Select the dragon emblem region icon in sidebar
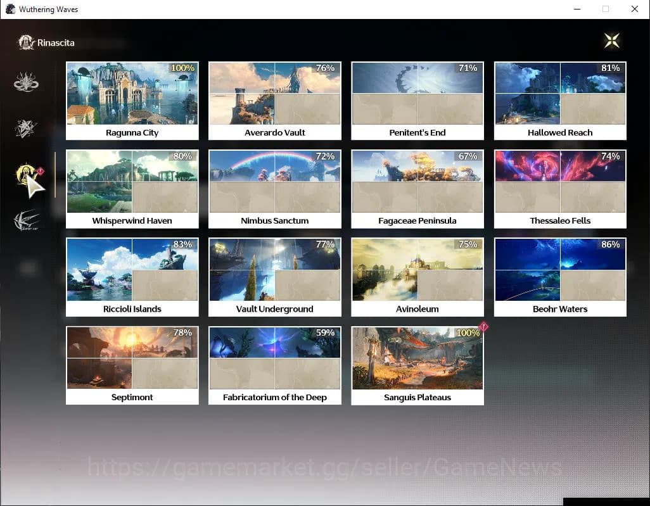 pos(27,83)
